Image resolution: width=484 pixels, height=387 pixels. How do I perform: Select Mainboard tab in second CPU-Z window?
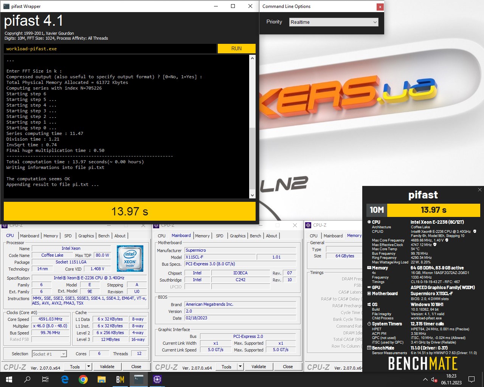pyautogui.click(x=181, y=235)
